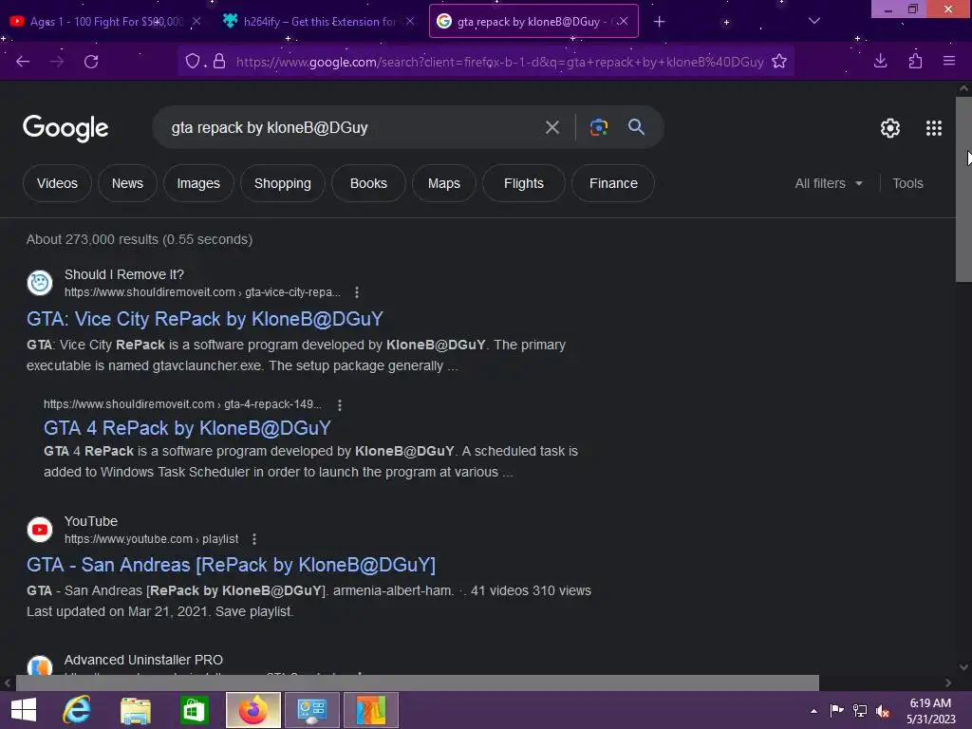
Task: Bookmark this page with the star icon
Action: (779, 62)
